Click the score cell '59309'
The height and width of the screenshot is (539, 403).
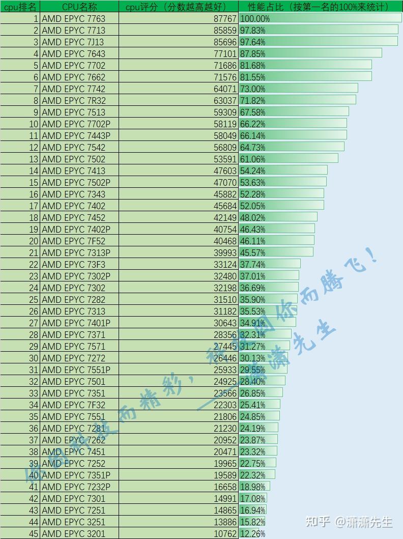[178, 111]
